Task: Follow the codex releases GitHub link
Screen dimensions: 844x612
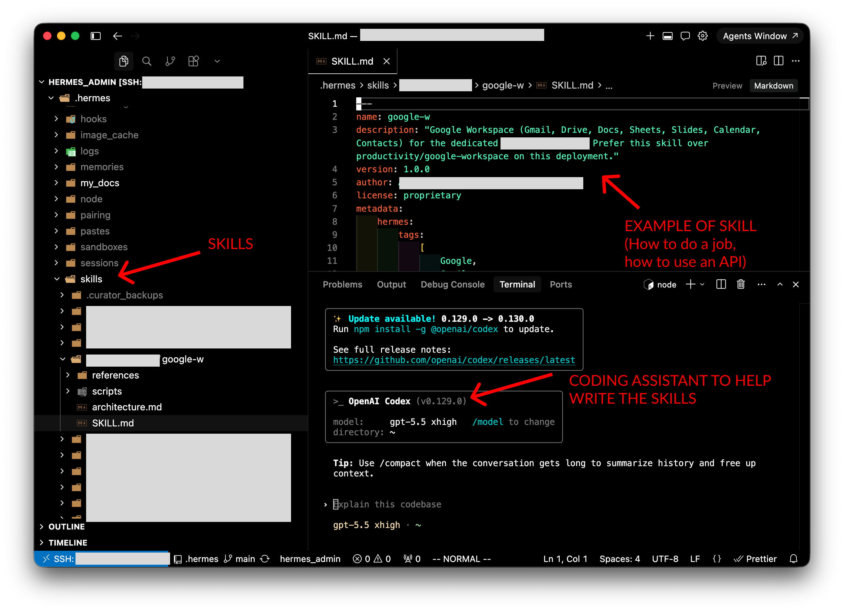Action: coord(454,360)
